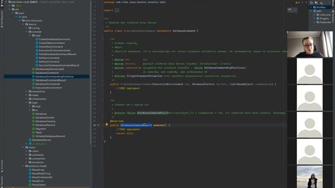
Task: Click the presenter's webcam video thumbnail
Action: tap(310, 44)
